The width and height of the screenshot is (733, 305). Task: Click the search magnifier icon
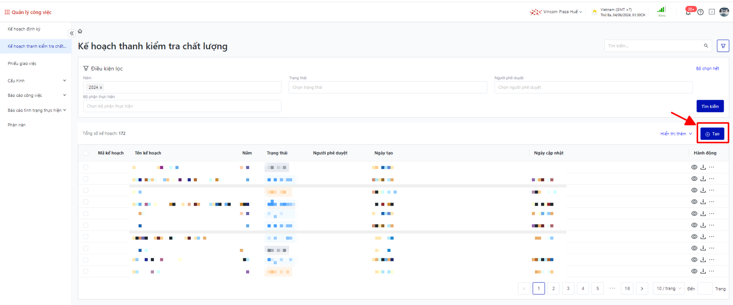tap(706, 46)
